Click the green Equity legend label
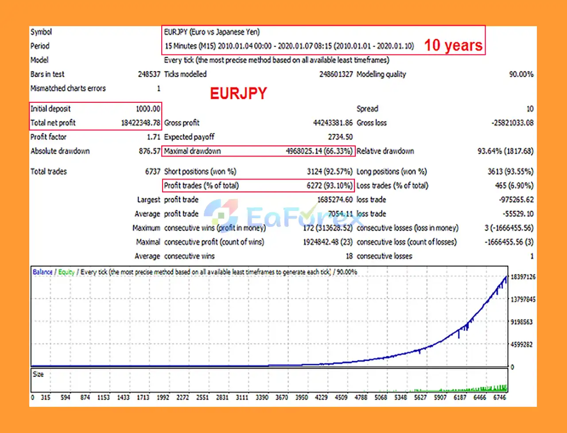The width and height of the screenshot is (567, 433). pos(66,272)
